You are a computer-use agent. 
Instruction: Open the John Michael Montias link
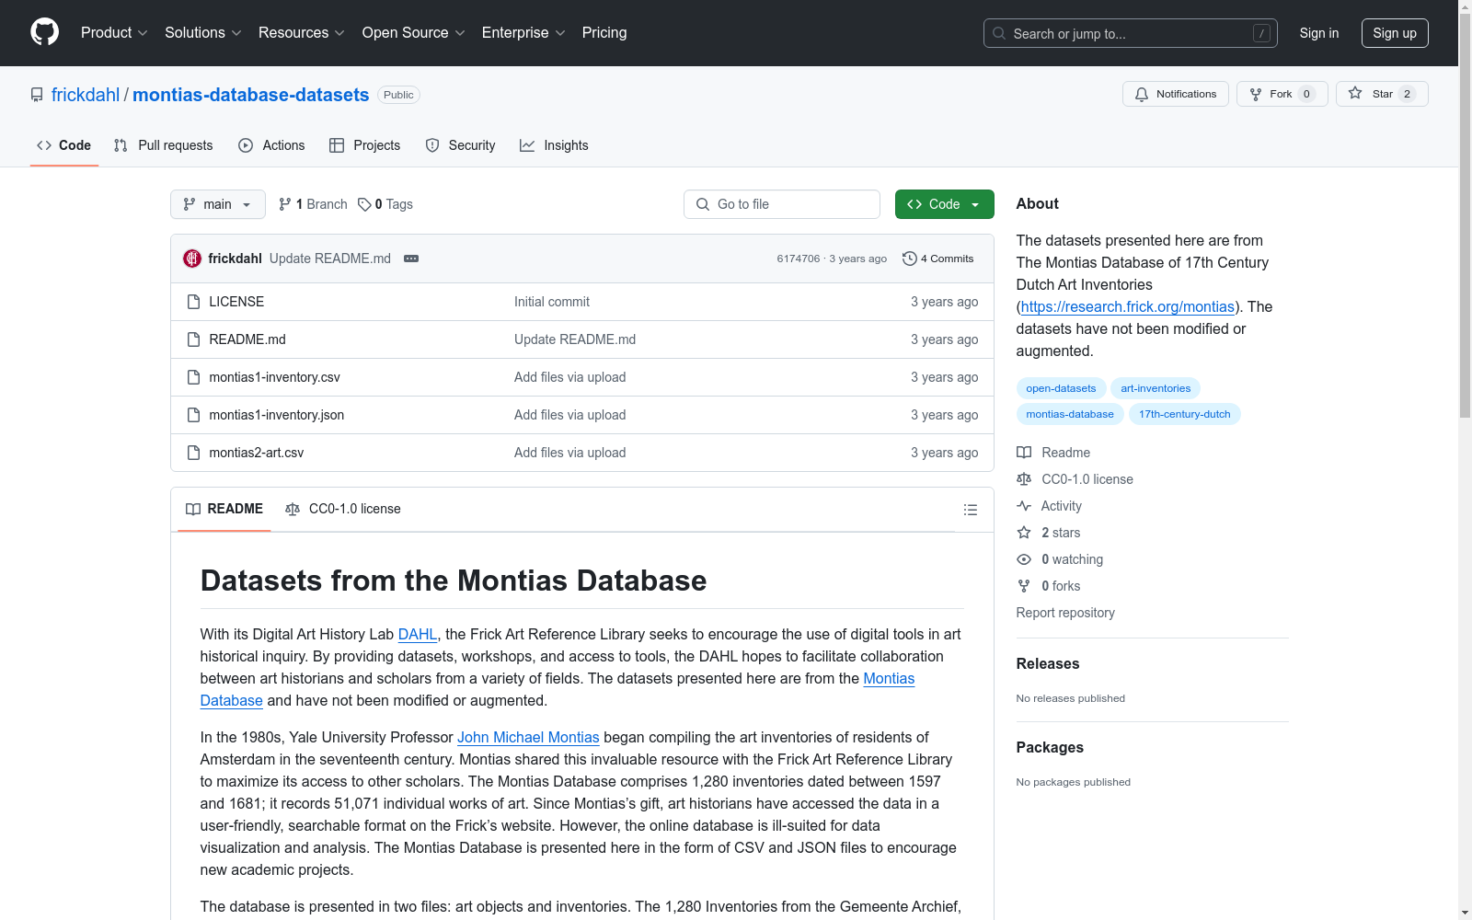pyautogui.click(x=528, y=737)
